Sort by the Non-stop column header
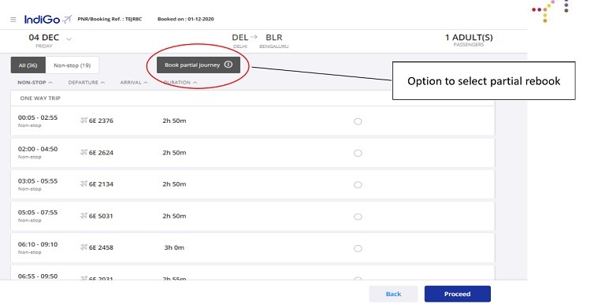 (35, 83)
